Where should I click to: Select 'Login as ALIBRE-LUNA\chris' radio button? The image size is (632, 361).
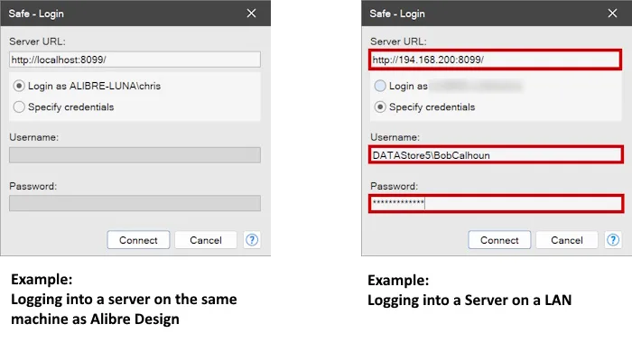19,86
